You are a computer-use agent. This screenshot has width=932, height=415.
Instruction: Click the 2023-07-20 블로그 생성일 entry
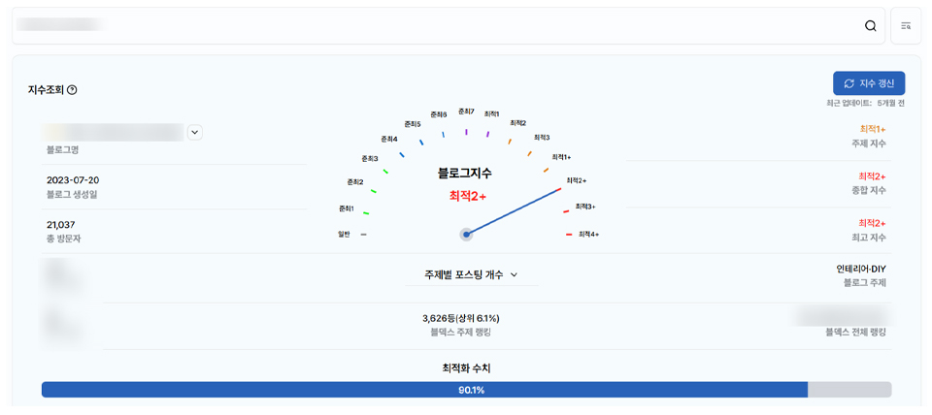[73, 180]
